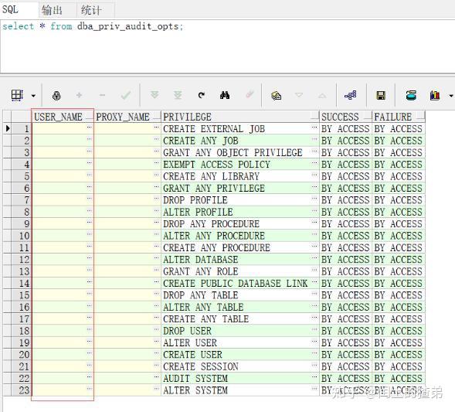The width and height of the screenshot is (455, 412).
Task: Expand ellipsis button in row 1 PRIVILEGE cell
Action: tap(314, 128)
